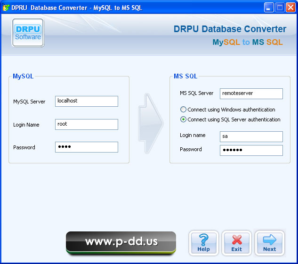Click the "MS SQL Server" label text

(x=196, y=93)
